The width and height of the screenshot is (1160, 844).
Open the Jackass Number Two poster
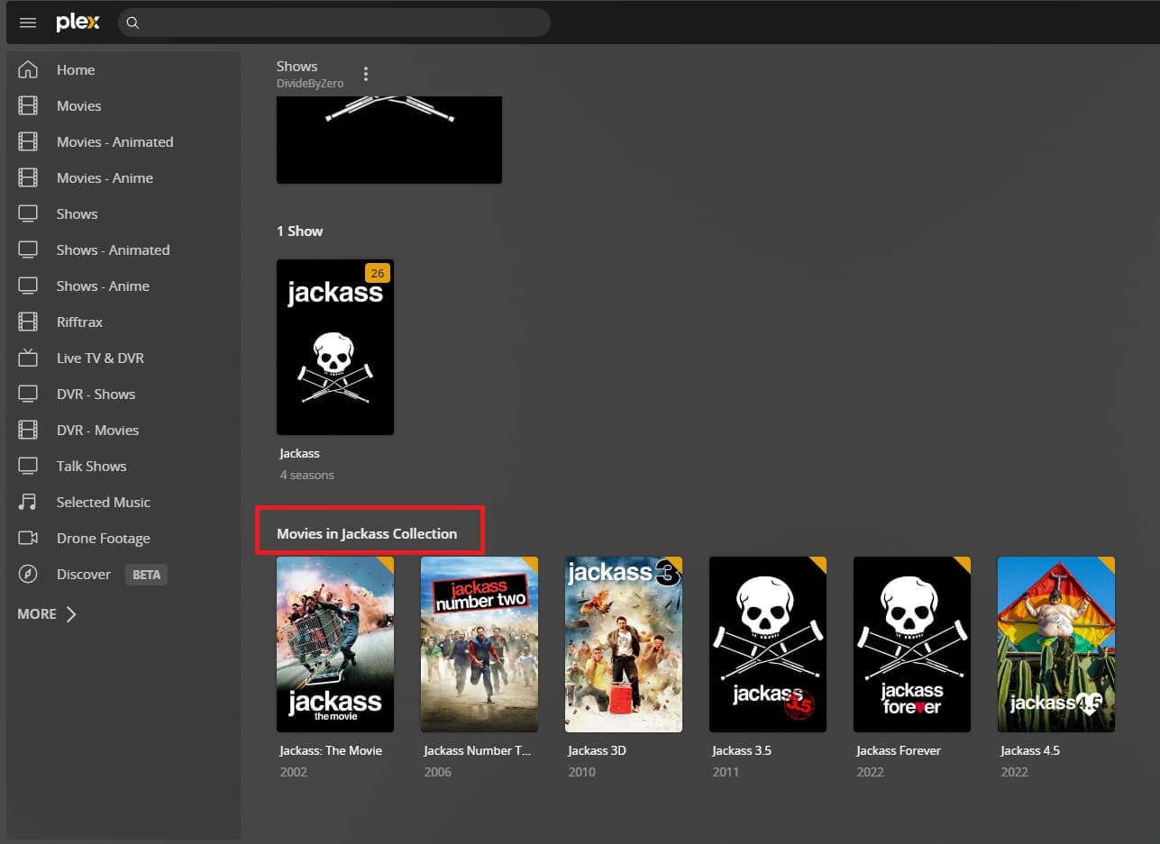pyautogui.click(x=480, y=645)
